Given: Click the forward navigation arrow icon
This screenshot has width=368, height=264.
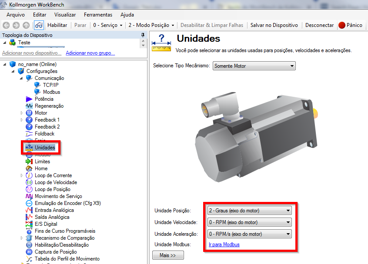Looking at the screenshot, I should coord(16,25).
